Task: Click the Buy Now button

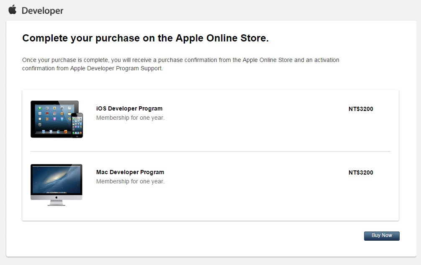Action: point(382,236)
